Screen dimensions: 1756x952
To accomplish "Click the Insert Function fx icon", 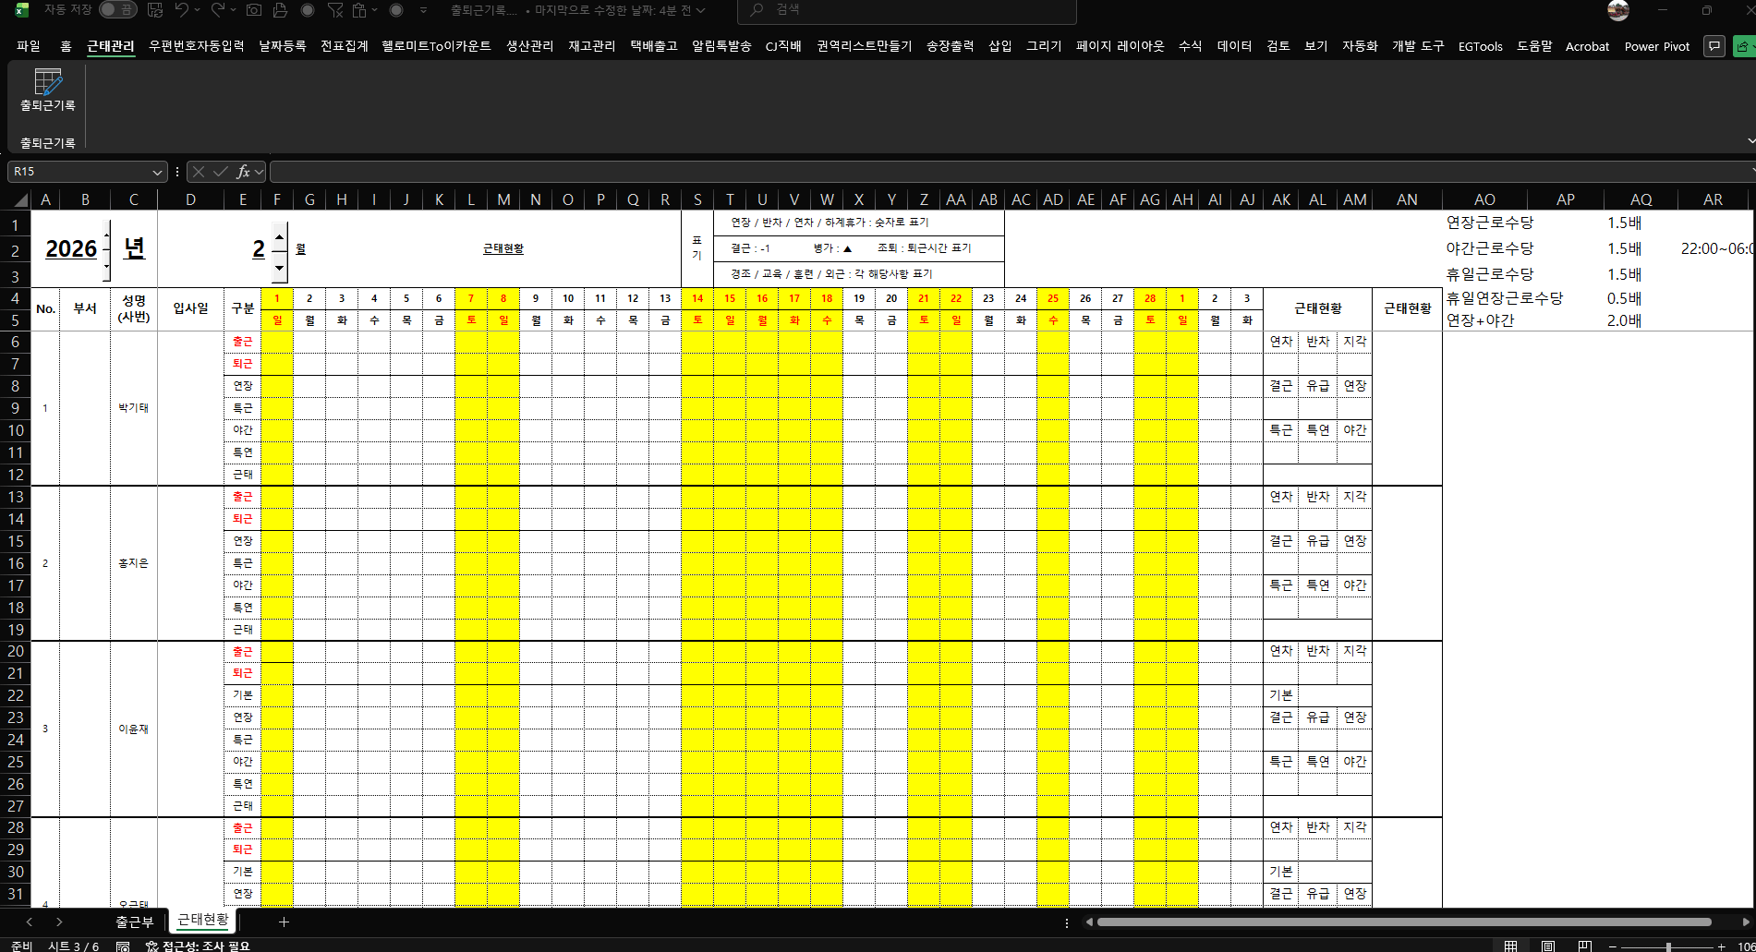I will point(243,172).
